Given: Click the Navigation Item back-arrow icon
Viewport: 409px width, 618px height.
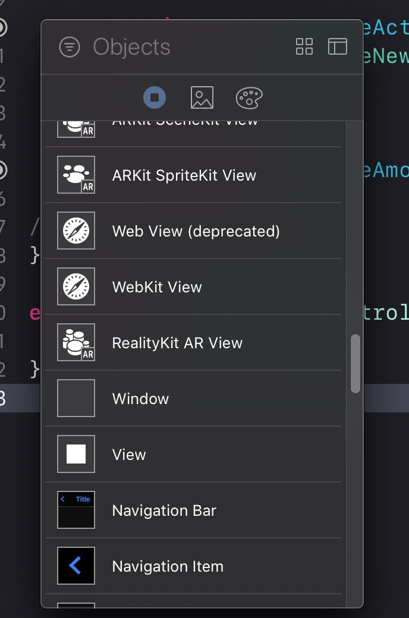Looking at the screenshot, I should click(76, 566).
